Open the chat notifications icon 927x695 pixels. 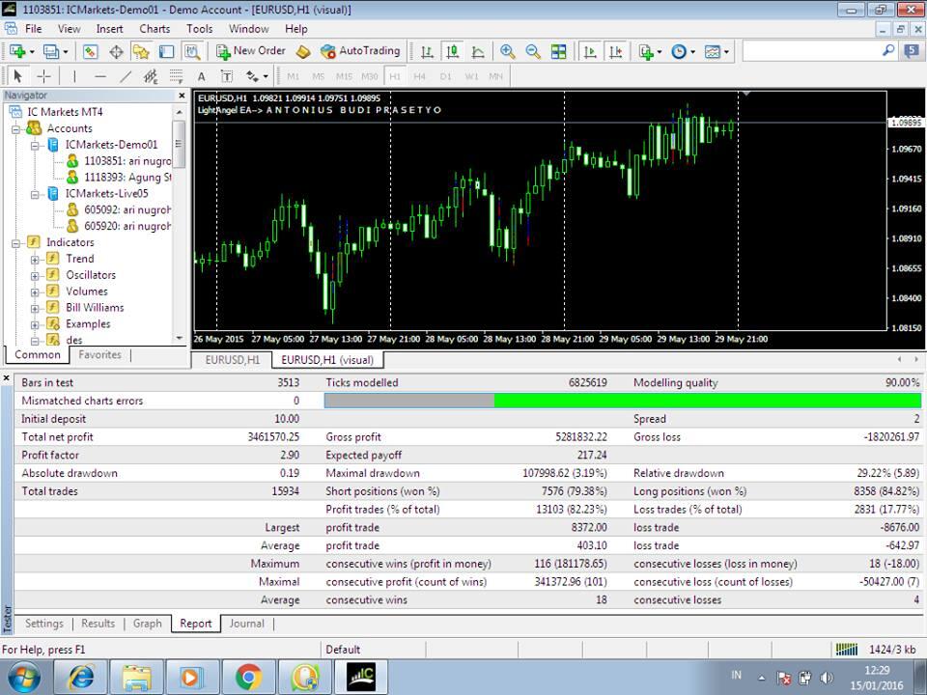point(911,51)
